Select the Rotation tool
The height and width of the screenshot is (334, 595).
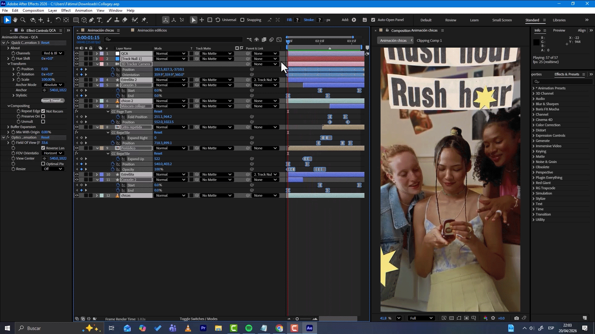tap(58, 20)
